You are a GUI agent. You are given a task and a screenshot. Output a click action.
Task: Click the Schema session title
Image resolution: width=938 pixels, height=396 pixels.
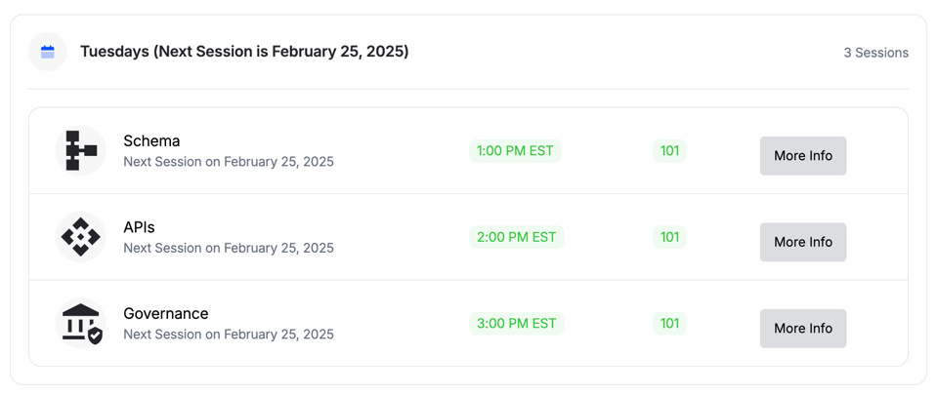[151, 141]
